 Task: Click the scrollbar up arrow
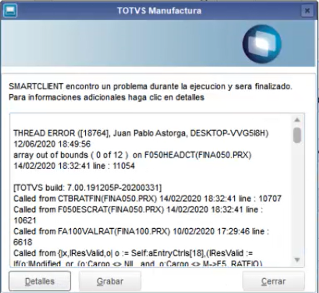tap(297, 120)
